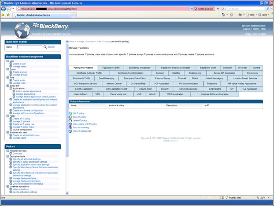Click inside the Quick user search Name field
This screenshot has height=206, width=274.
coord(30,47)
